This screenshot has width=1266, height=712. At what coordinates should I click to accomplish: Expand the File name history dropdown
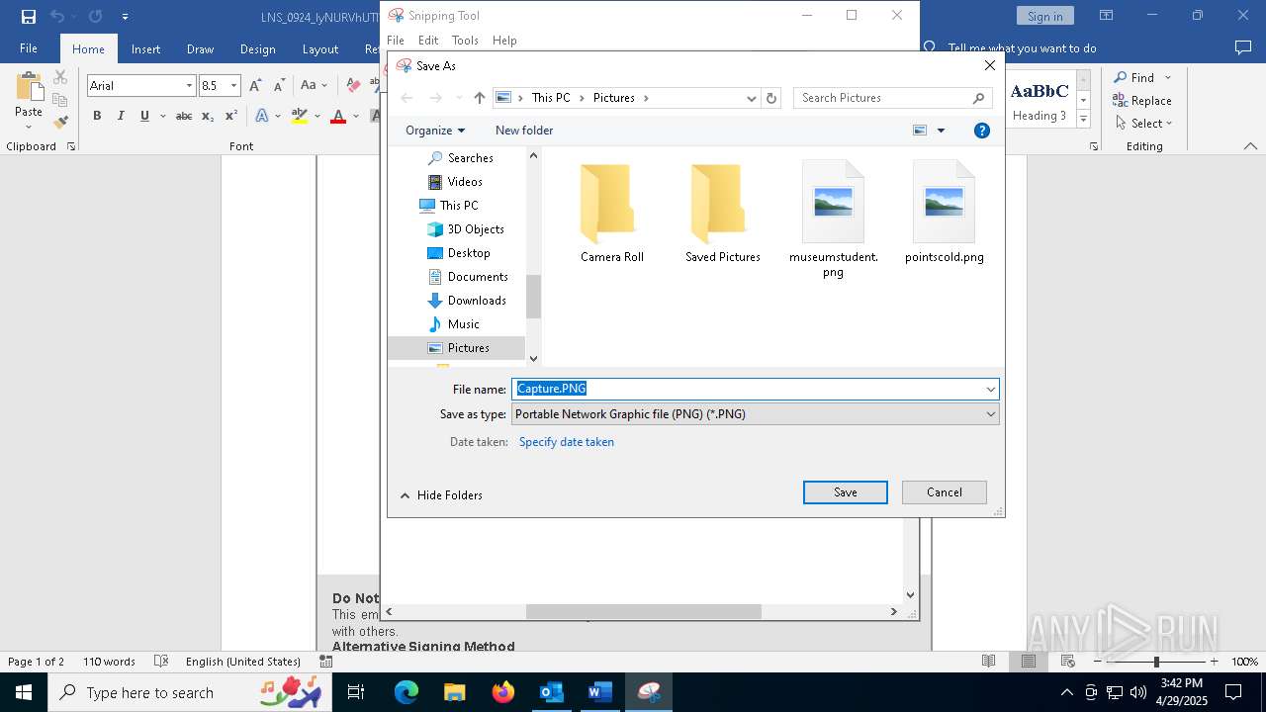990,390
